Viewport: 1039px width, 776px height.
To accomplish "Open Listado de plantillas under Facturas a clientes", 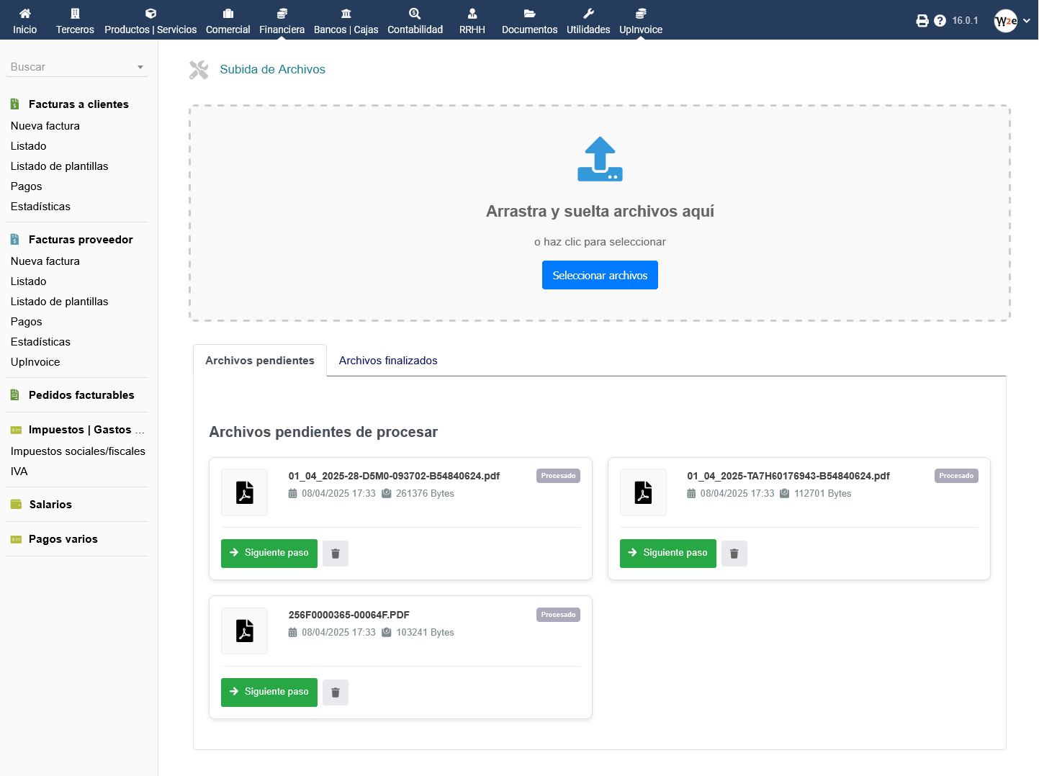I will (x=60, y=166).
